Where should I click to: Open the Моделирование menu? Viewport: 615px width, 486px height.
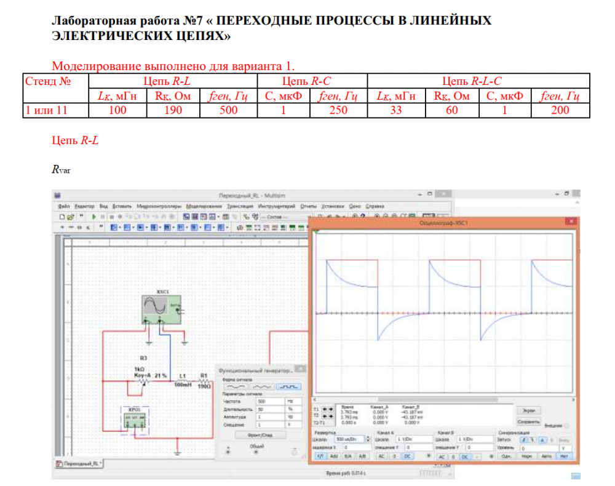(204, 206)
